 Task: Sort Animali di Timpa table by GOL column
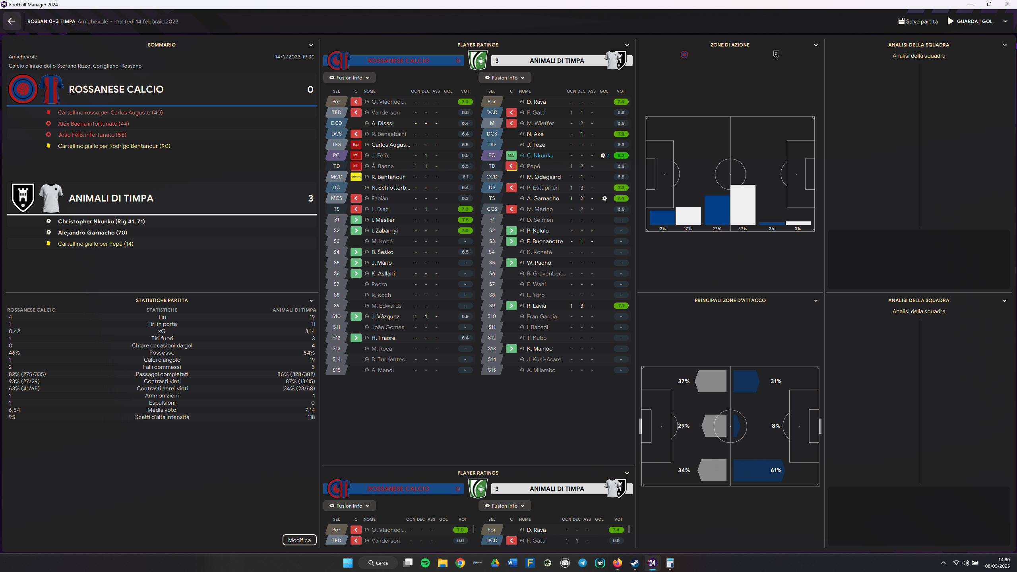point(604,91)
